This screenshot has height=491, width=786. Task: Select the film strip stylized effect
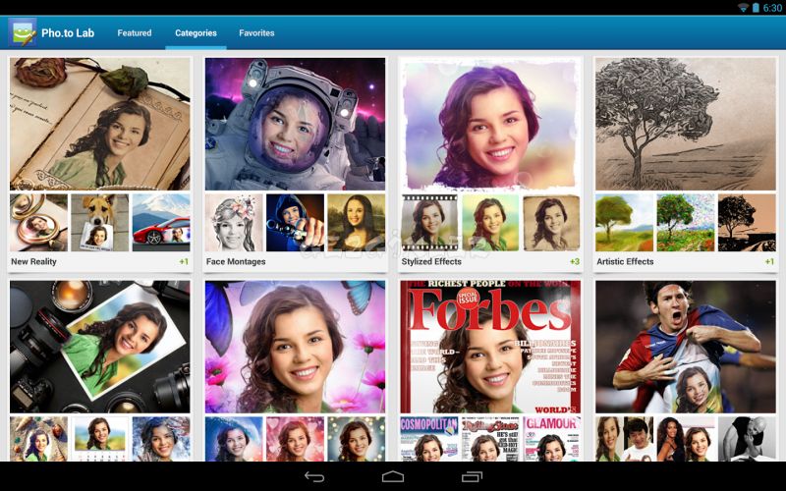click(x=429, y=223)
